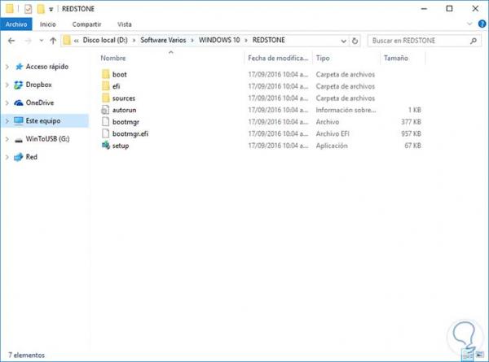
Task: Click the bootmgr file icon
Action: tap(106, 122)
